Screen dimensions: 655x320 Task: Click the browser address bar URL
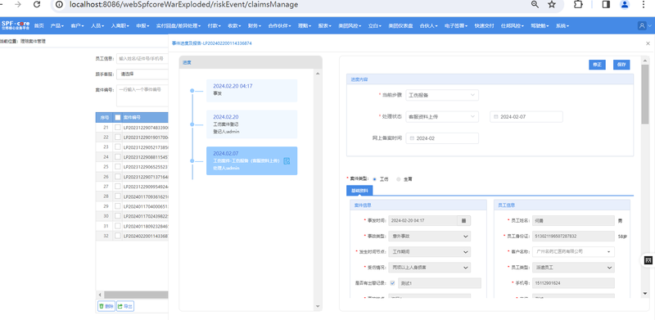point(183,5)
